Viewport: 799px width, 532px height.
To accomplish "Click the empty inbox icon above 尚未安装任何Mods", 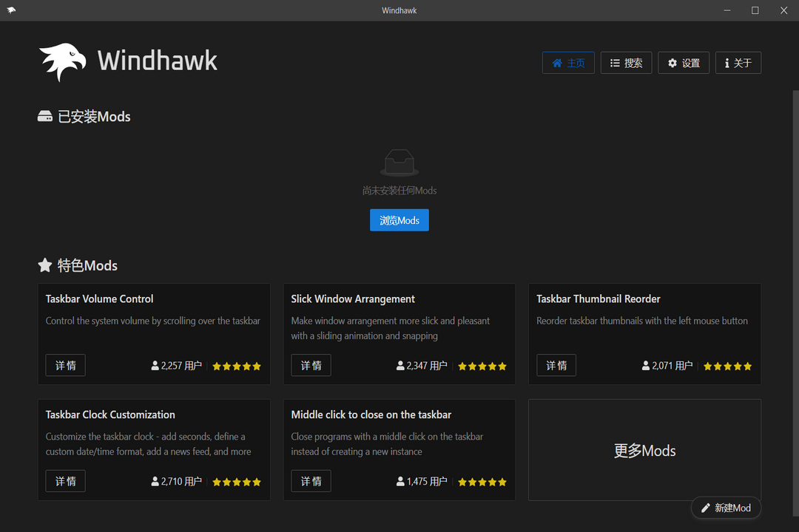I will coord(399,163).
